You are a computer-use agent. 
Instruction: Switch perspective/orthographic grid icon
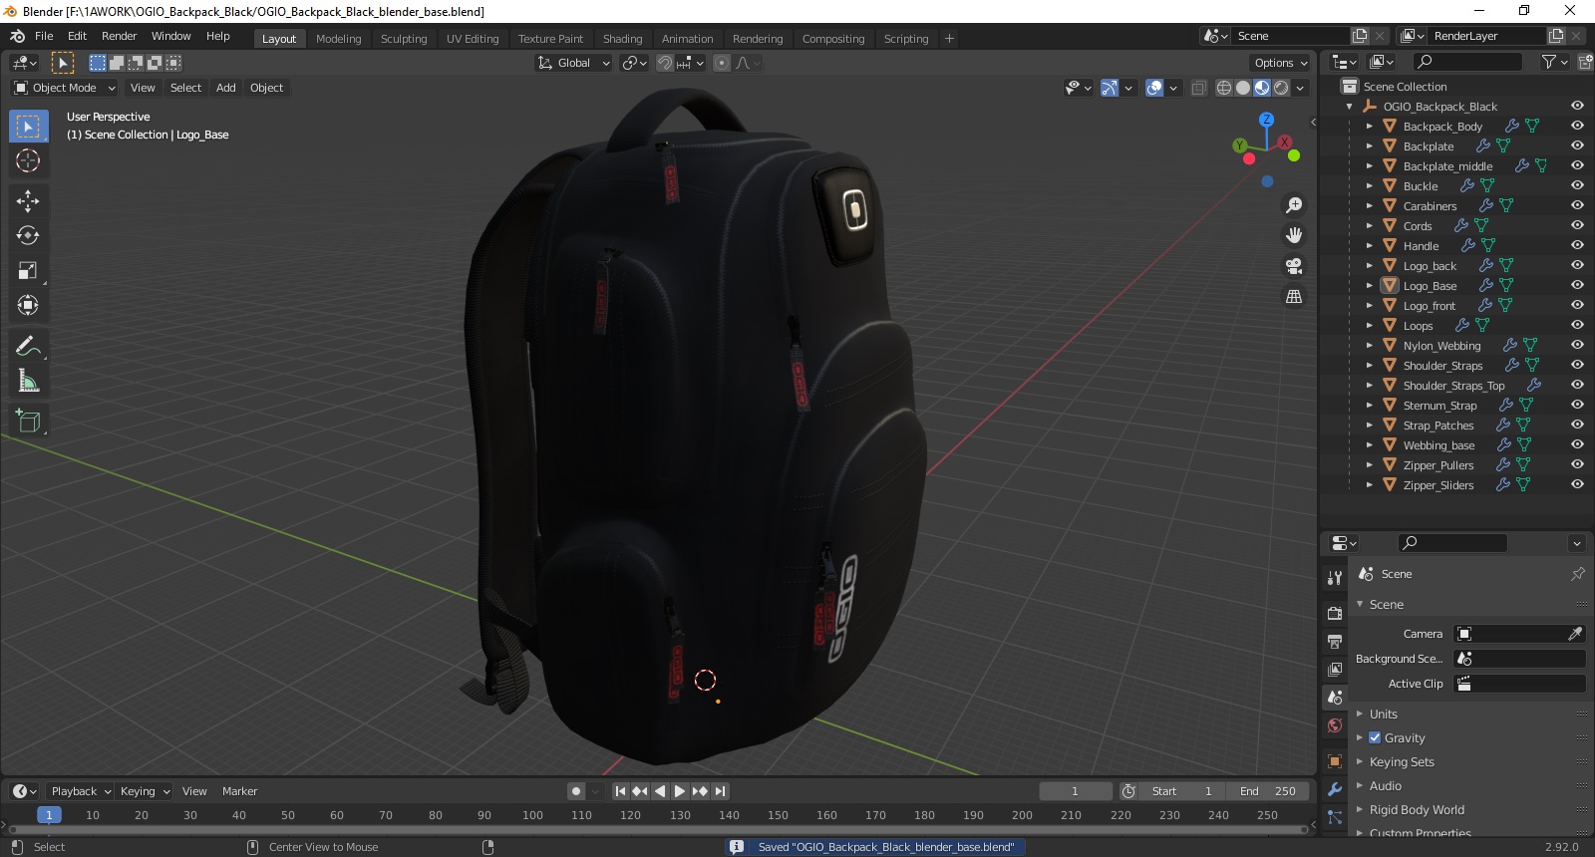[1294, 297]
